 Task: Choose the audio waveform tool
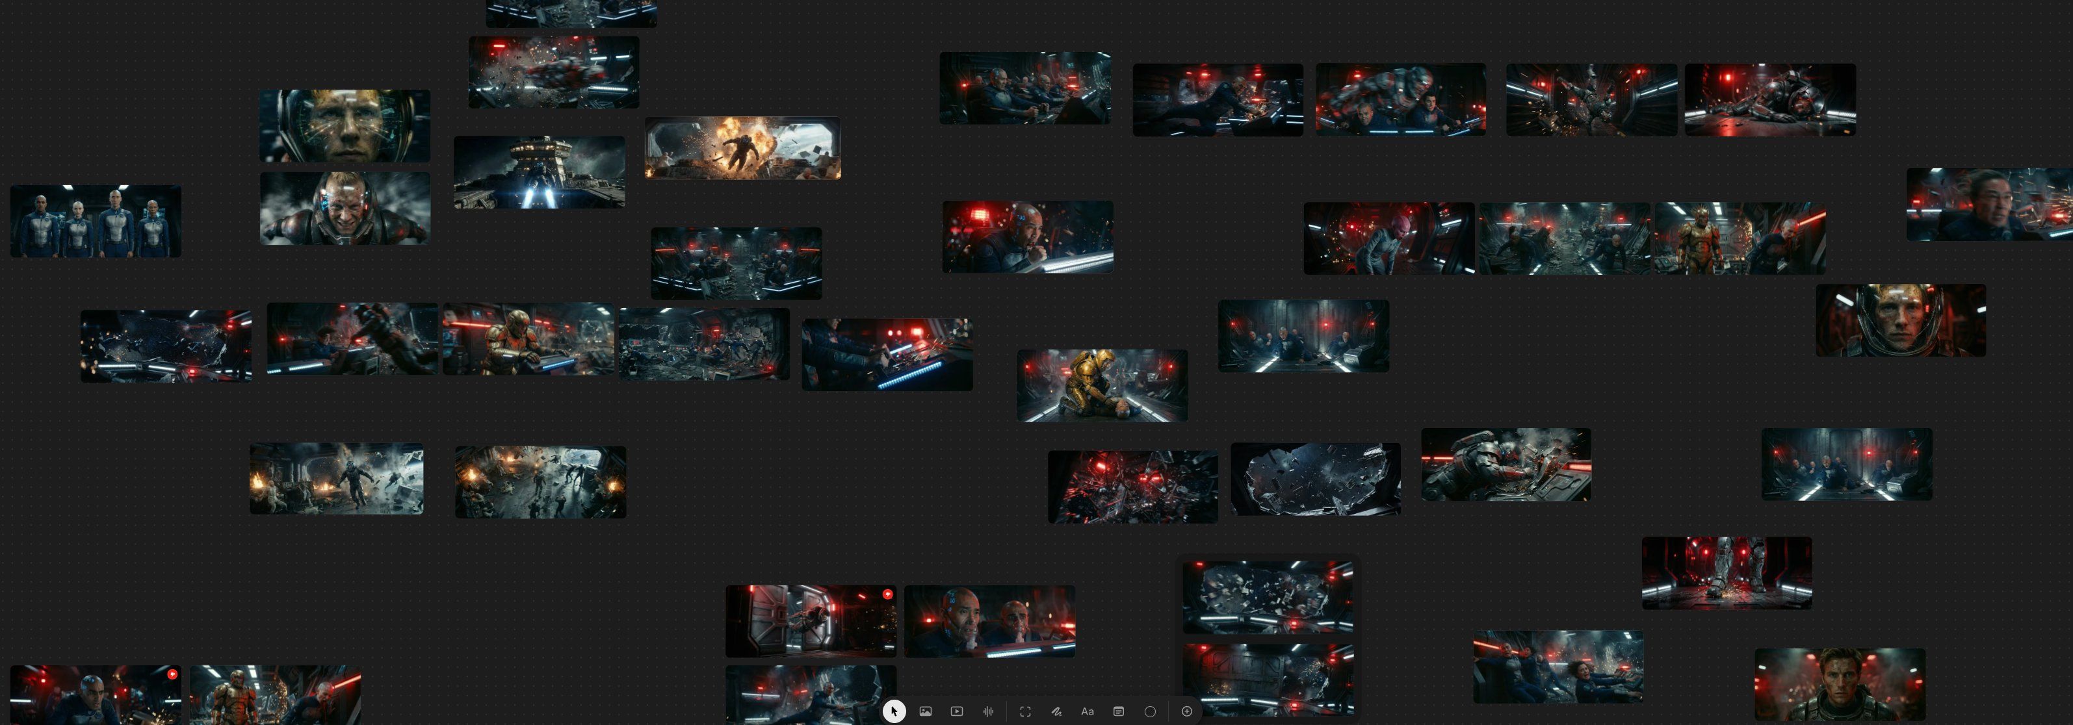[988, 711]
